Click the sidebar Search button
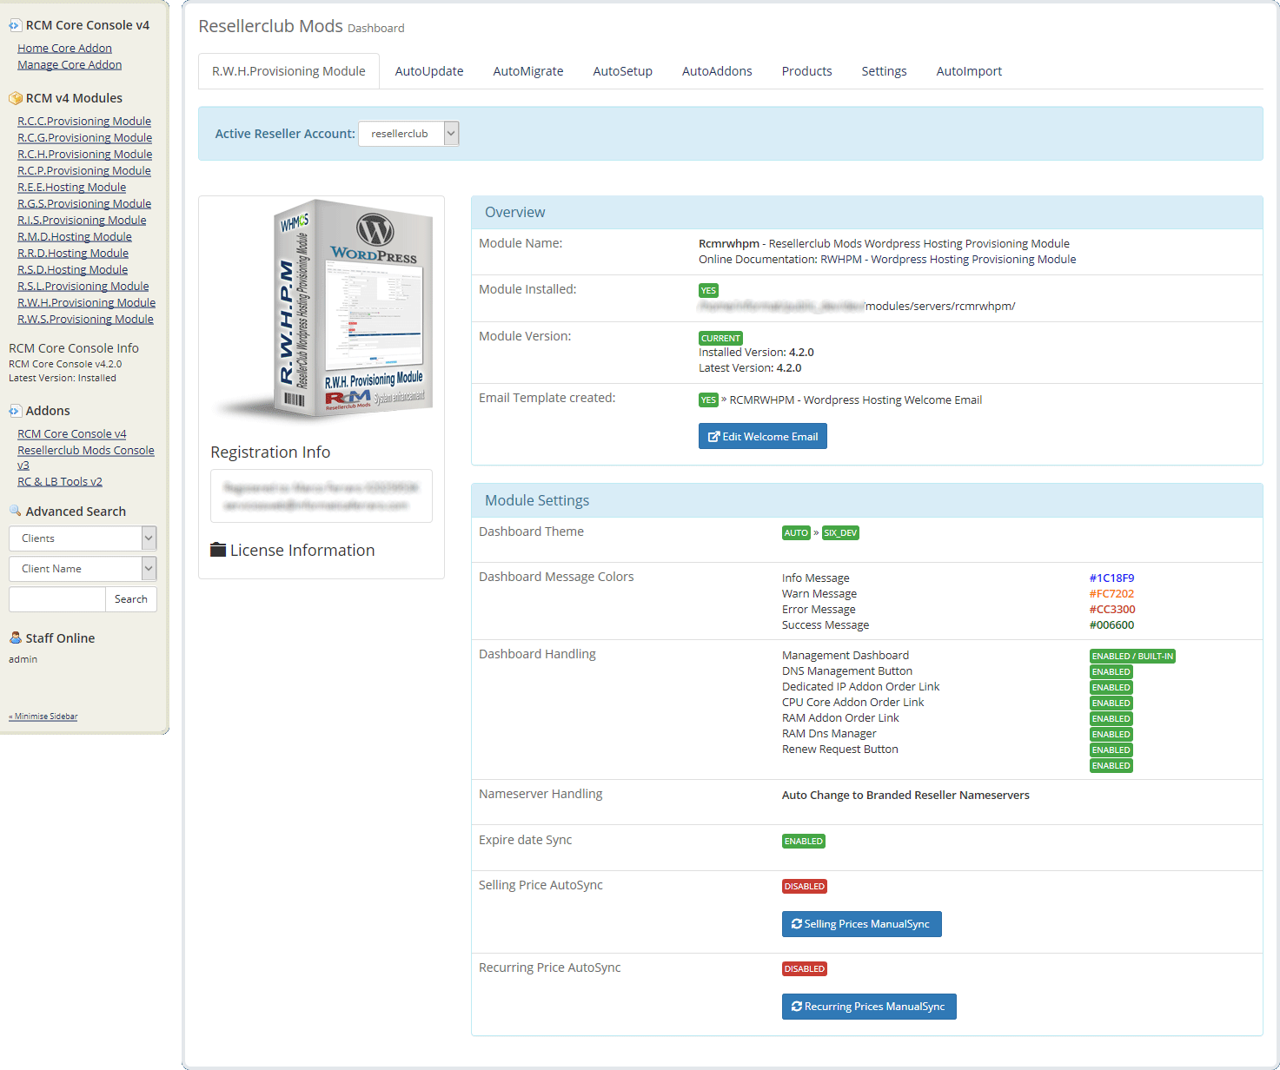The image size is (1280, 1070). (131, 599)
